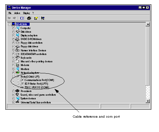Expand the Network adapters category
This screenshot has height=132, width=159.
13,73
